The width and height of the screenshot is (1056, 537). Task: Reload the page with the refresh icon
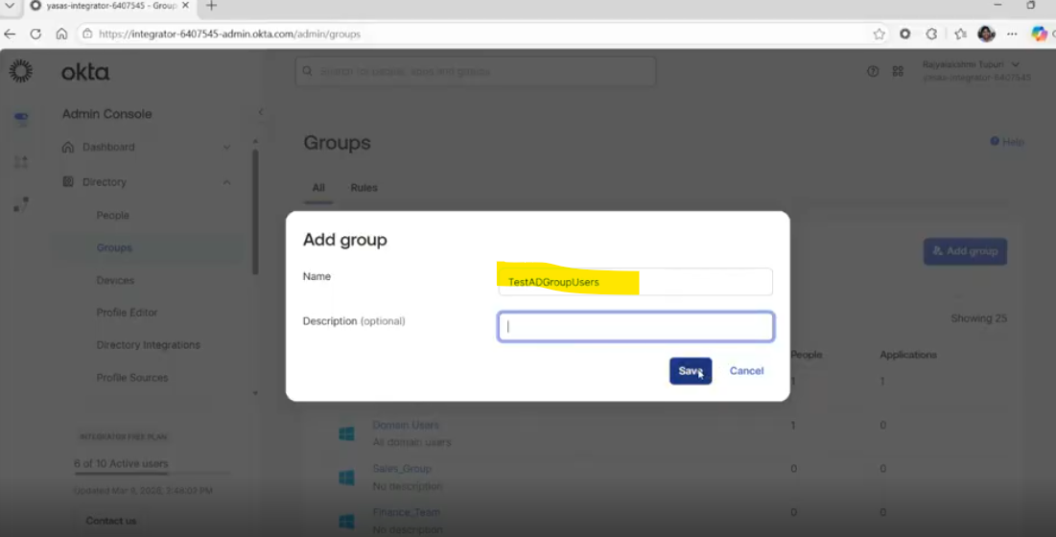(35, 34)
